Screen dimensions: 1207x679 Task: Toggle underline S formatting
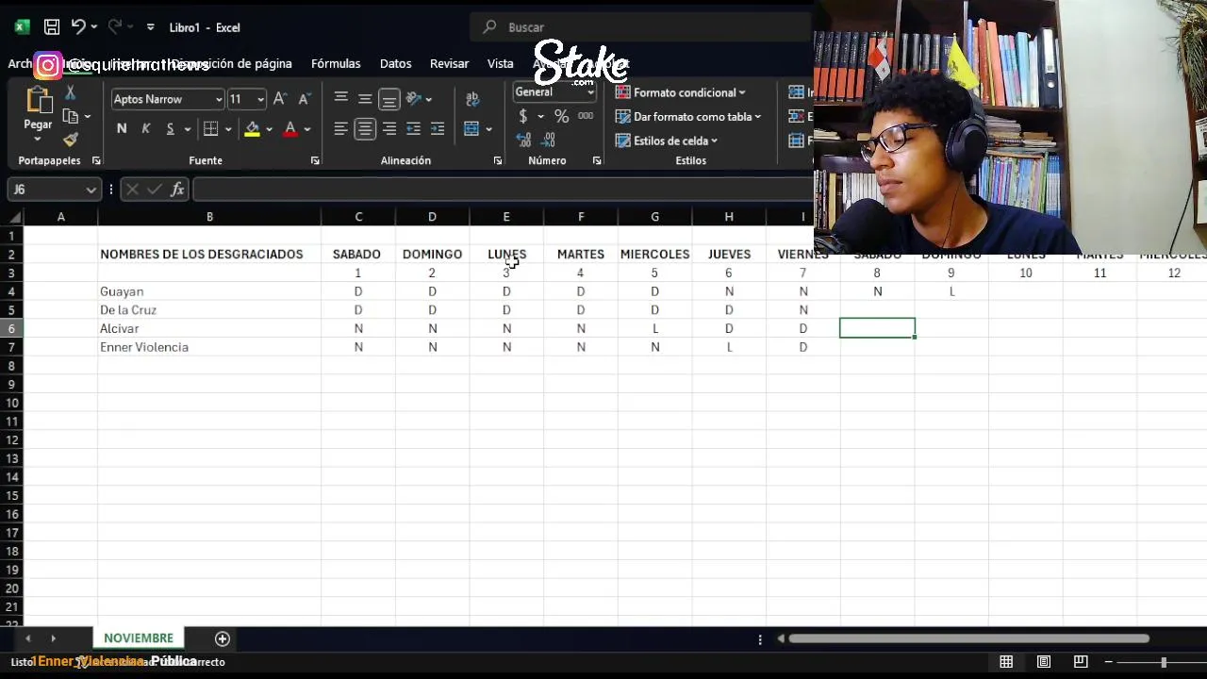(170, 128)
